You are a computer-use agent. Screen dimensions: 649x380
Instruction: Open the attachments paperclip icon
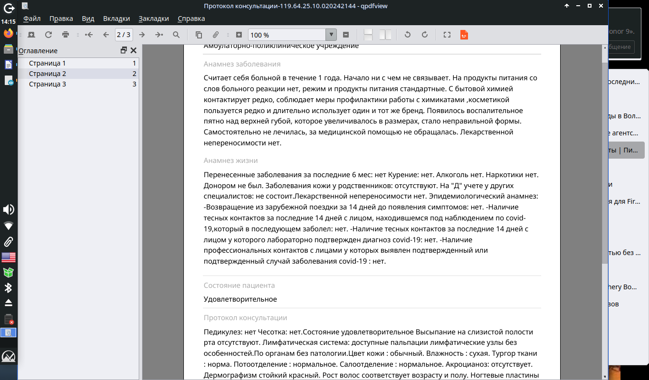[x=216, y=34]
